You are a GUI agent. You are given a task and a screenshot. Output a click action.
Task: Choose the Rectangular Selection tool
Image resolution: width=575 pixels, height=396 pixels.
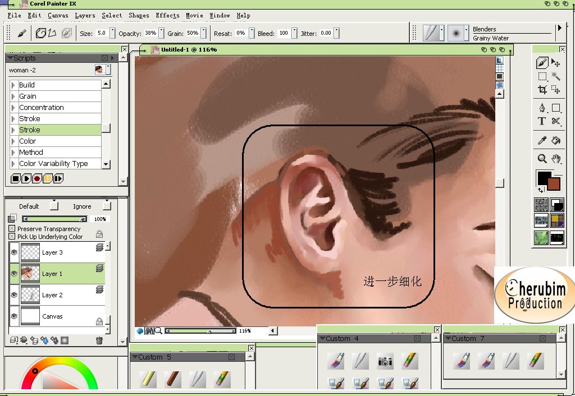click(542, 76)
